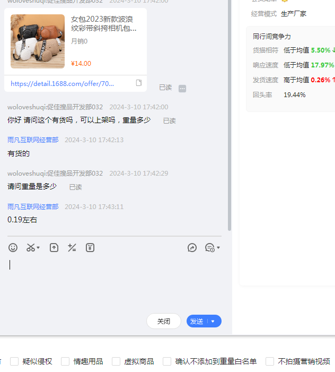Click the upload file icon
Screen dimensions: 335x372
click(x=54, y=247)
